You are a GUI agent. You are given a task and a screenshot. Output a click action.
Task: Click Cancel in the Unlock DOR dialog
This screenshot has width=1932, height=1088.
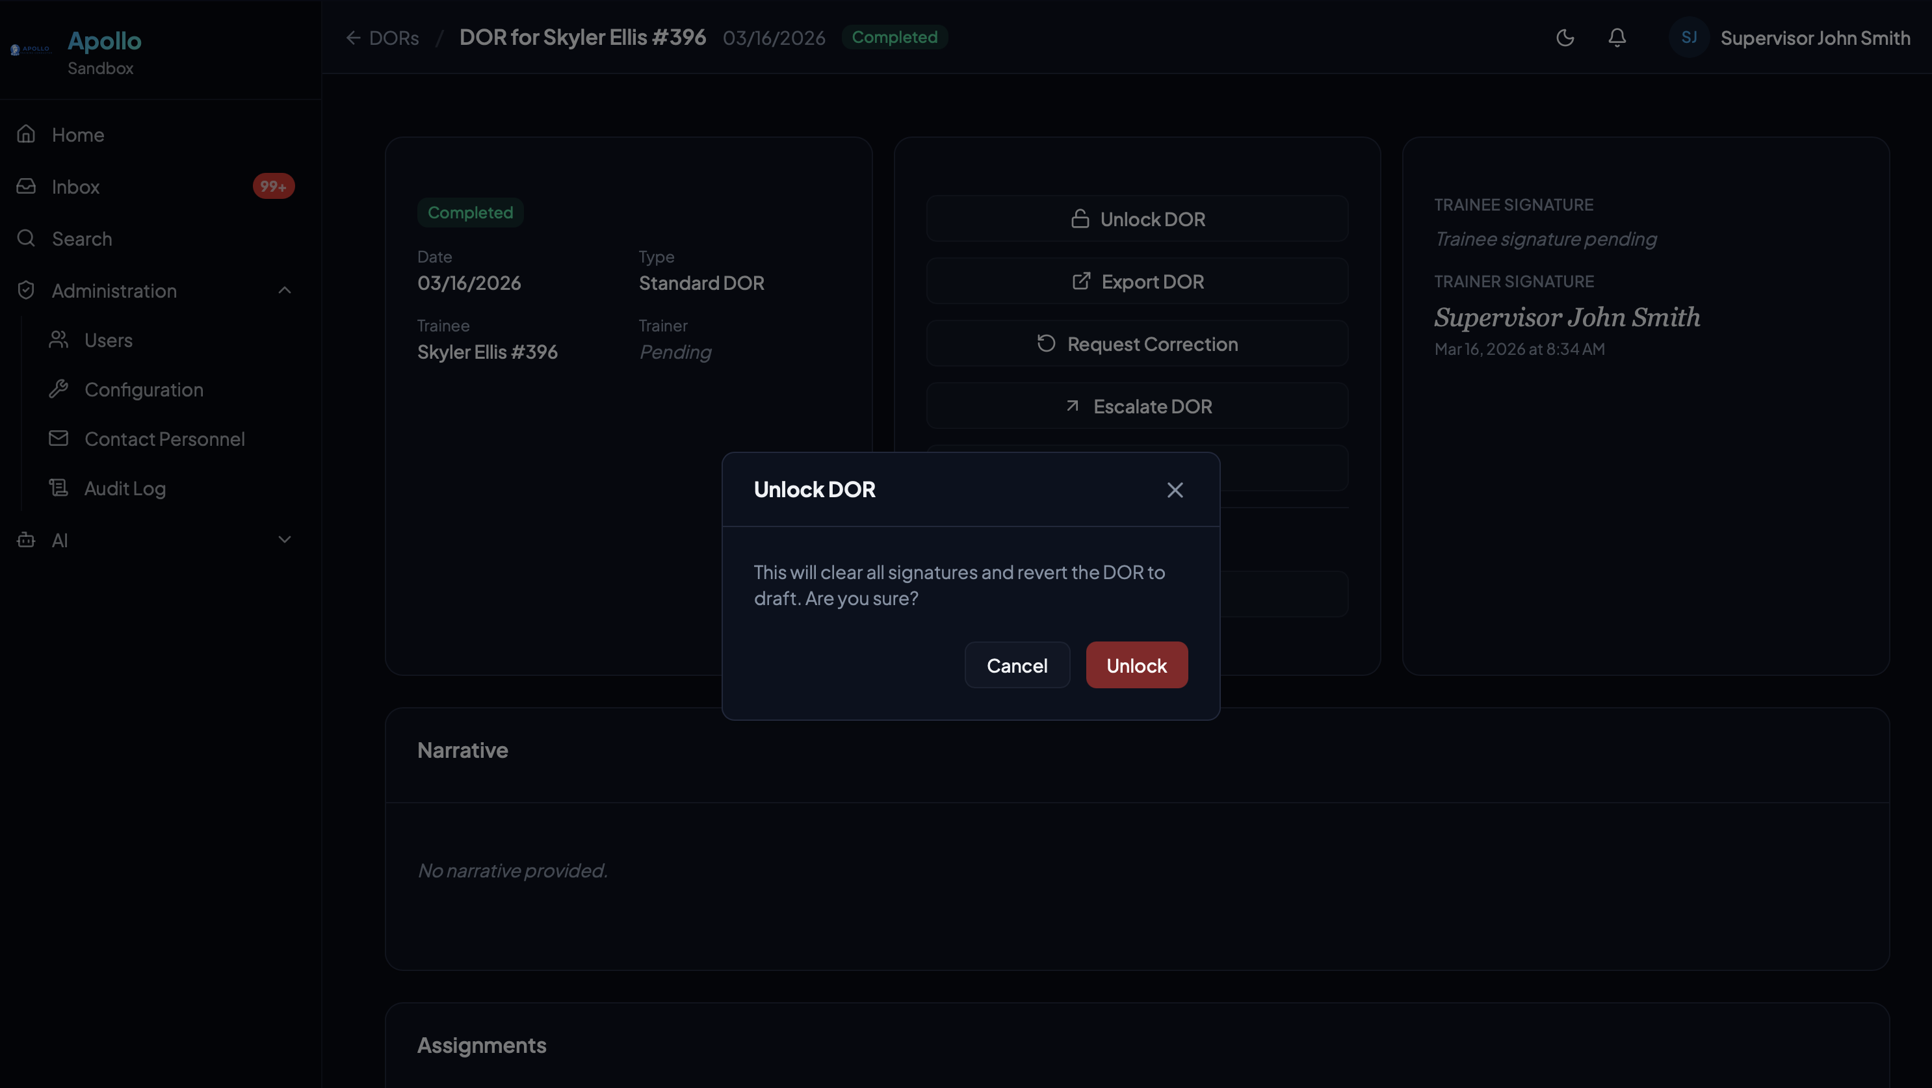pos(1017,664)
